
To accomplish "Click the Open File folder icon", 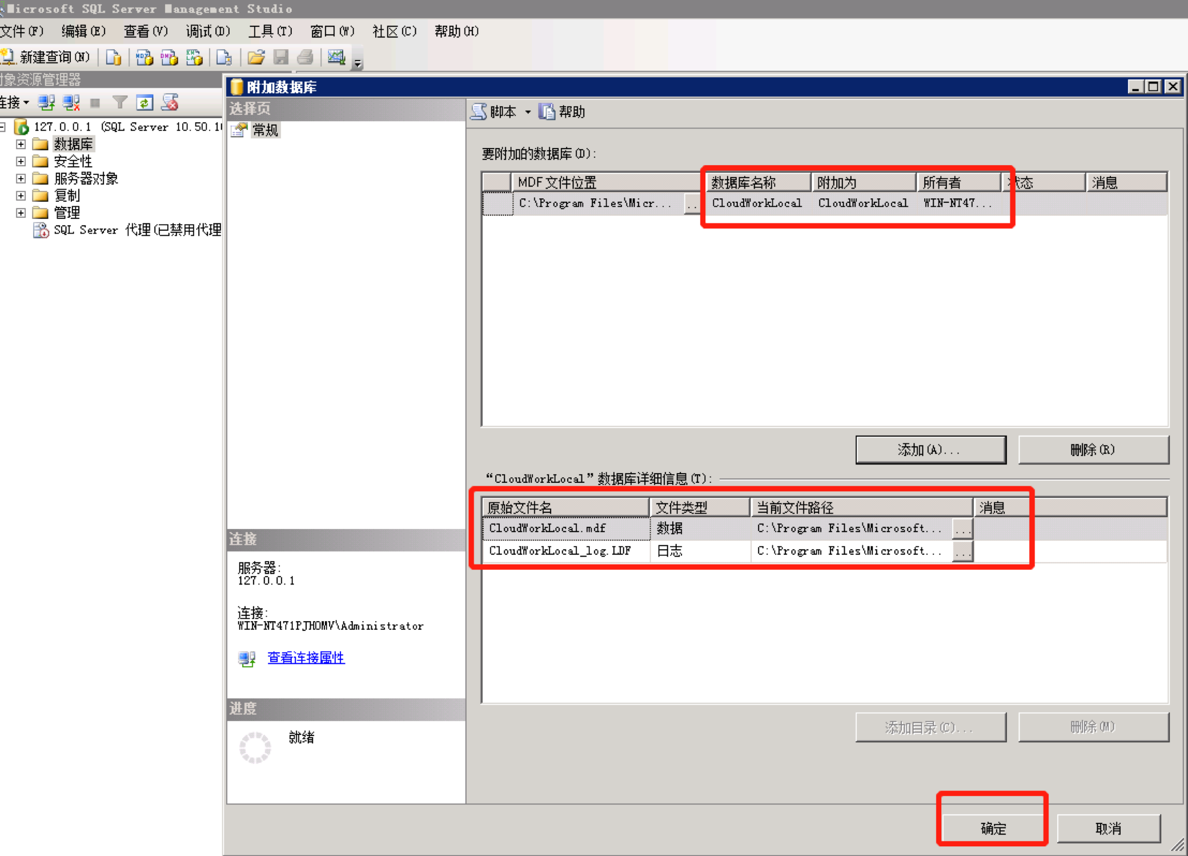I will pyautogui.click(x=256, y=57).
